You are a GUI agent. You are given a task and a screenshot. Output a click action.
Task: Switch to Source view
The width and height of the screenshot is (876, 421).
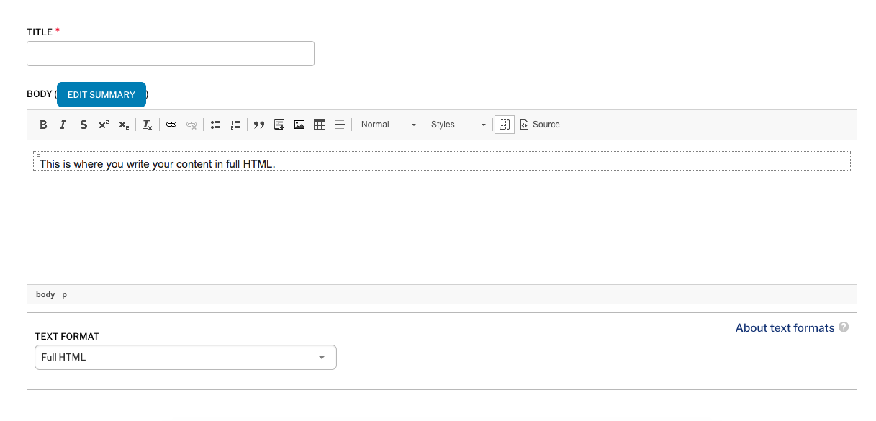tap(540, 125)
